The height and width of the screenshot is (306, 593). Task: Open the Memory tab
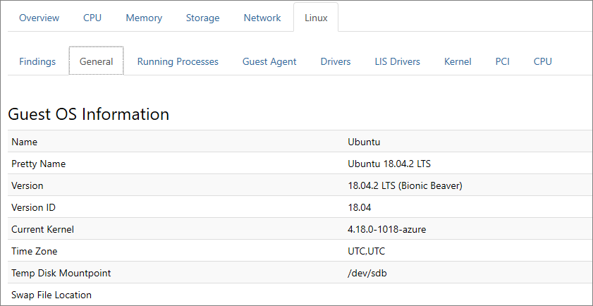point(144,18)
